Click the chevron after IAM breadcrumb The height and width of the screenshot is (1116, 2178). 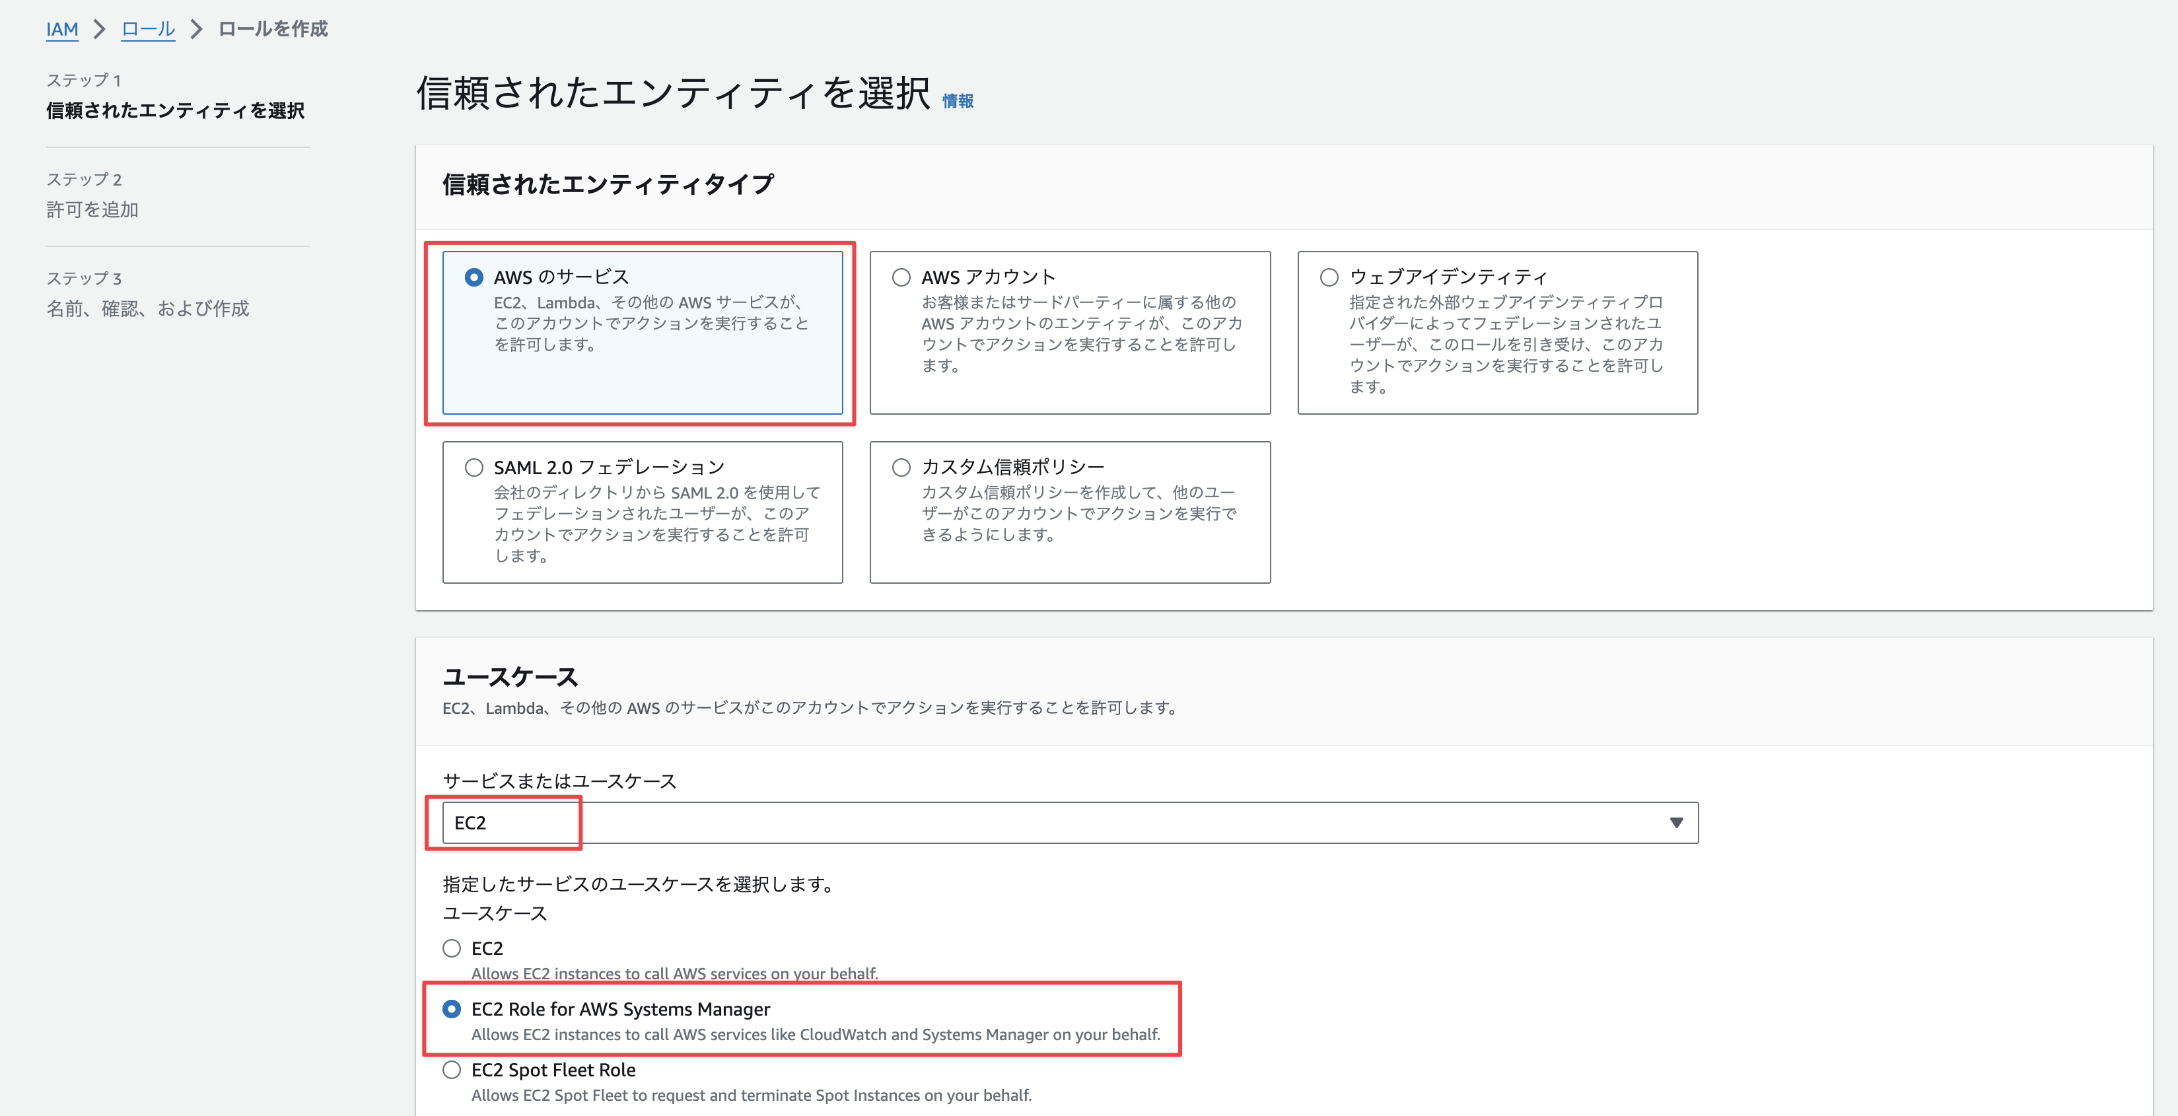coord(100,30)
